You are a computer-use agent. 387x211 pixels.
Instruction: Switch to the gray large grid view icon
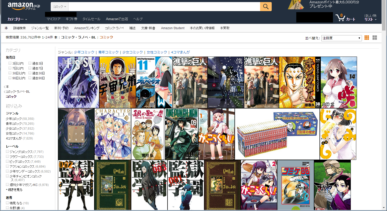pyautogui.click(x=375, y=38)
